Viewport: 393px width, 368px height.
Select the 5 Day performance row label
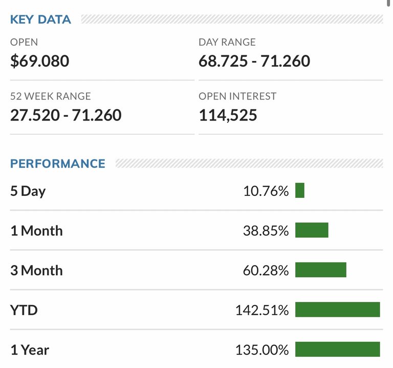28,191
